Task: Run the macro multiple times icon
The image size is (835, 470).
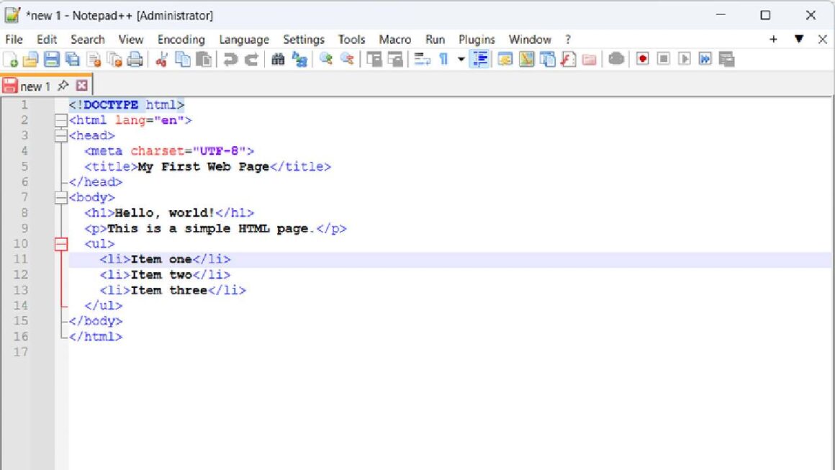Action: pyautogui.click(x=705, y=59)
